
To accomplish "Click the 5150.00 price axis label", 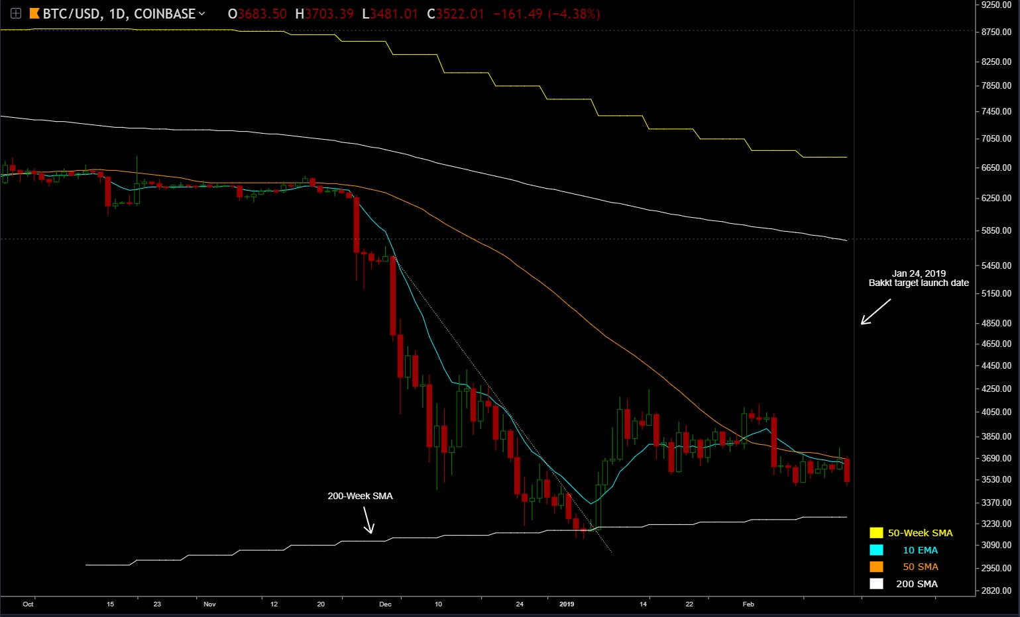I will tap(996, 293).
